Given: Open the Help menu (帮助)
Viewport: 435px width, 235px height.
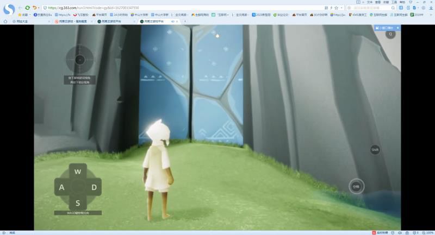Looking at the screenshot, I should point(402,2).
